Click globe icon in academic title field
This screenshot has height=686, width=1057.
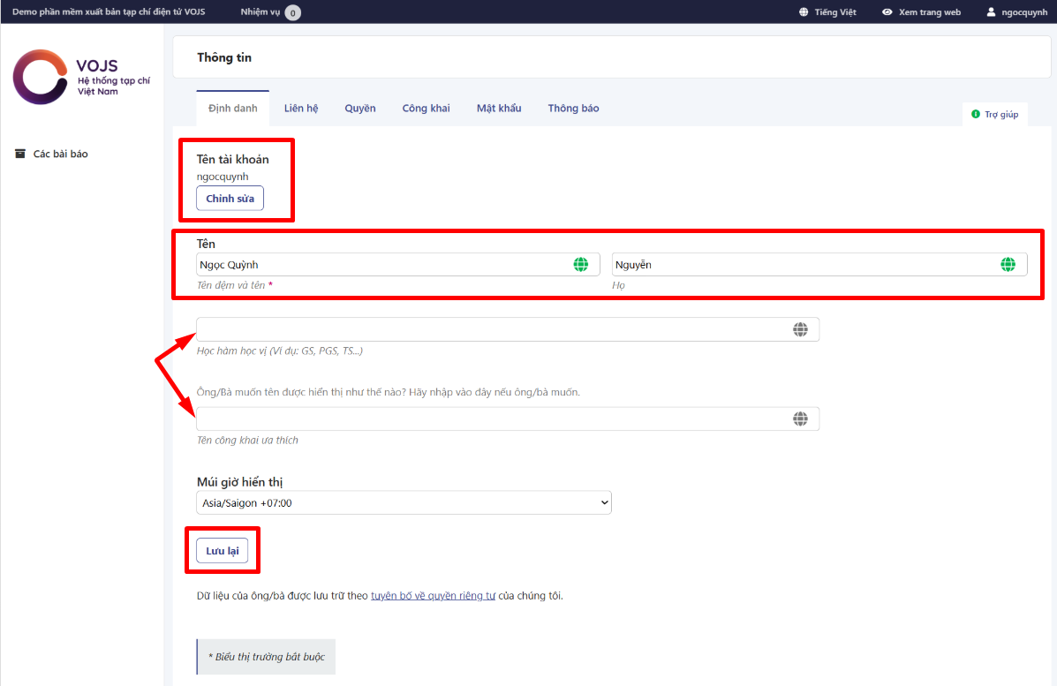800,329
